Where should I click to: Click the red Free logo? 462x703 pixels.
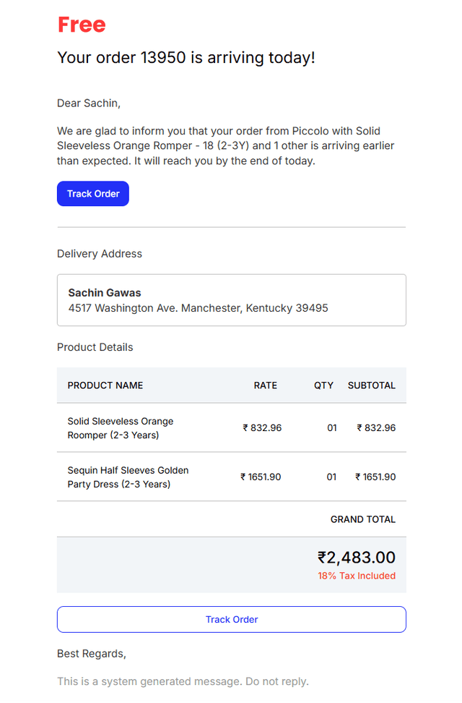click(x=82, y=25)
